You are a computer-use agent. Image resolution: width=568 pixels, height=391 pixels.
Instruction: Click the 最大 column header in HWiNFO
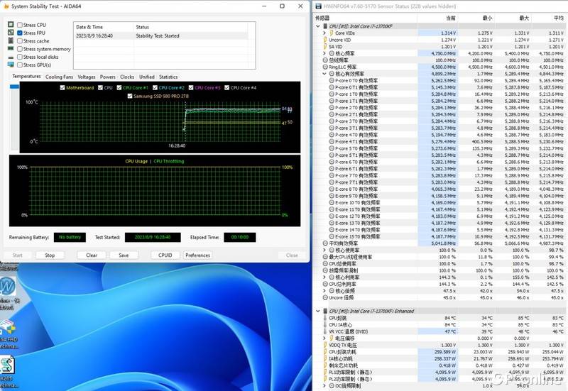pos(513,18)
